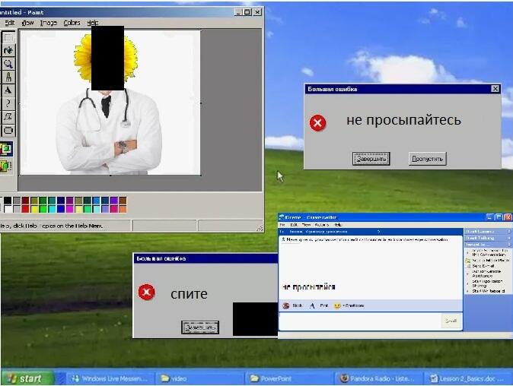Select the Polygon tool in Paint
This screenshot has width=513, height=386.
[8, 117]
